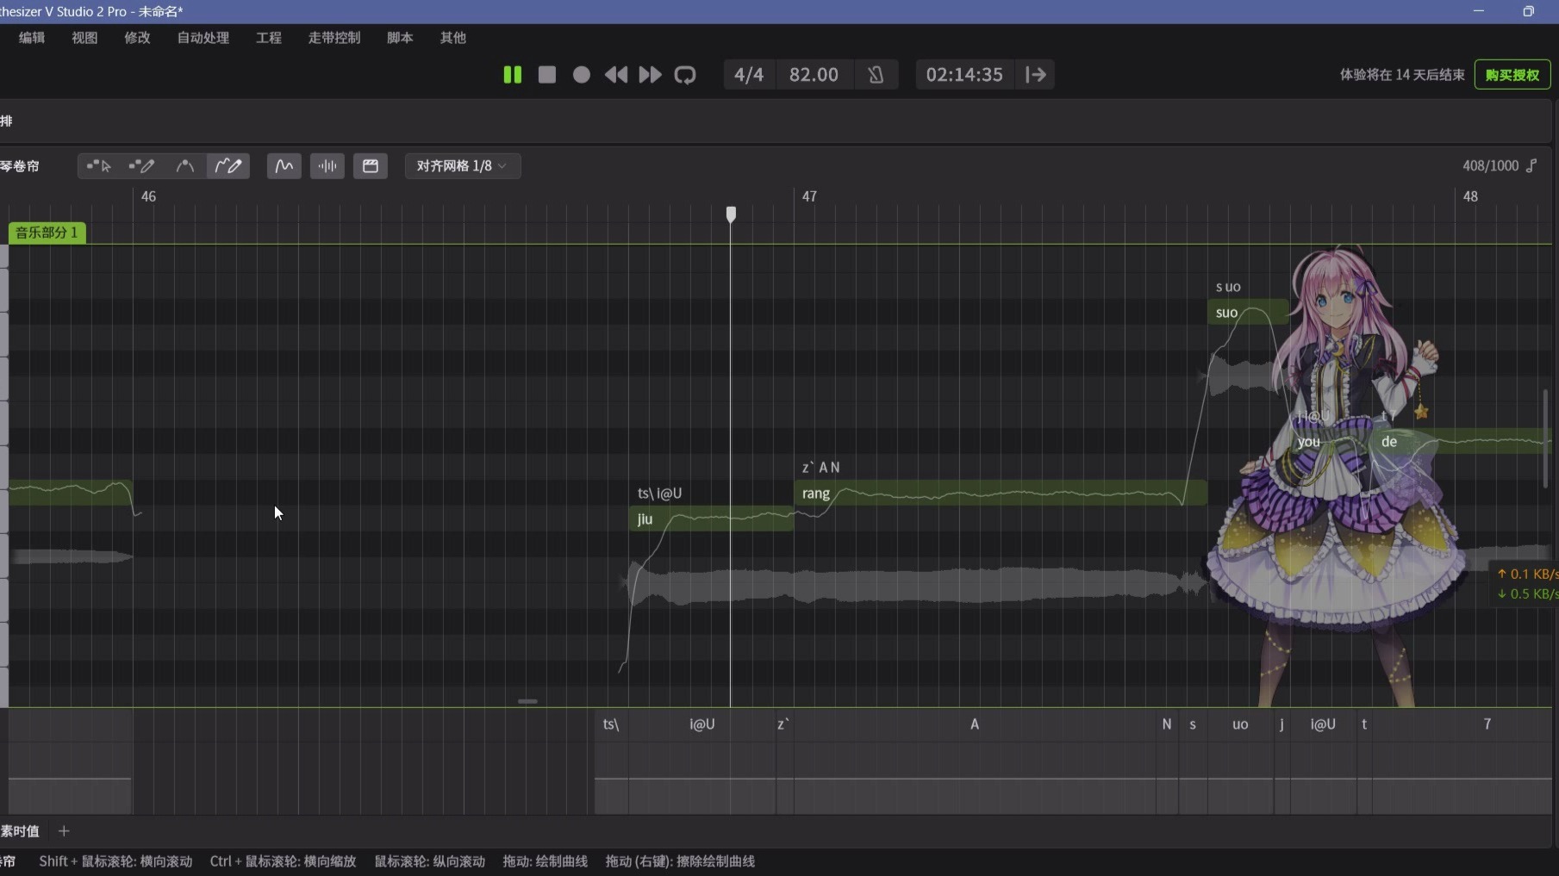Toggle the follow-playhead arrow button
The height and width of the screenshot is (876, 1559).
click(x=1036, y=75)
